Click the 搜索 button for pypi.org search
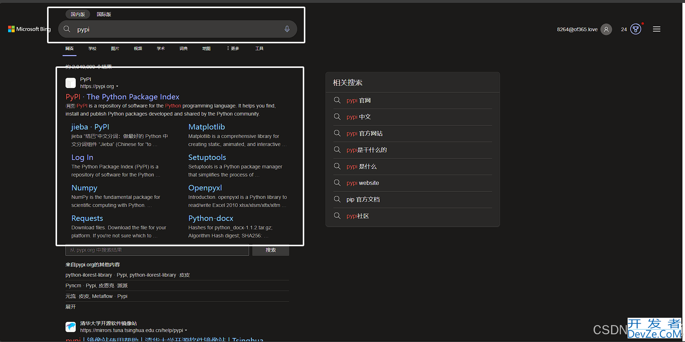Viewport: 685px width, 342px height. tap(271, 250)
